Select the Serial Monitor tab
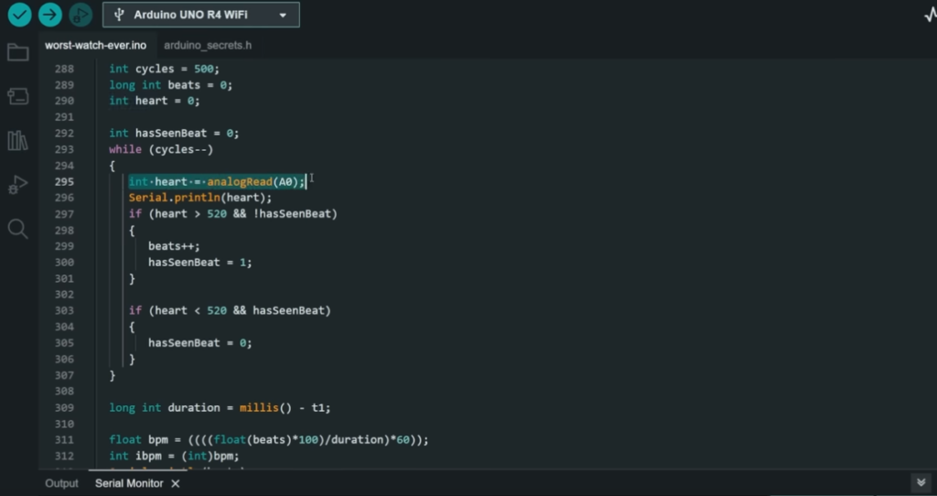The image size is (937, 496). pos(129,483)
